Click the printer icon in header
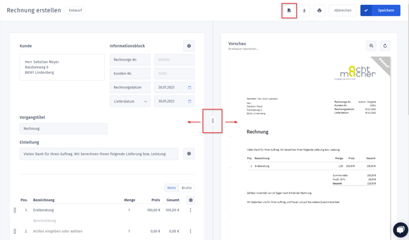The width and height of the screenshot is (409, 240). (319, 10)
